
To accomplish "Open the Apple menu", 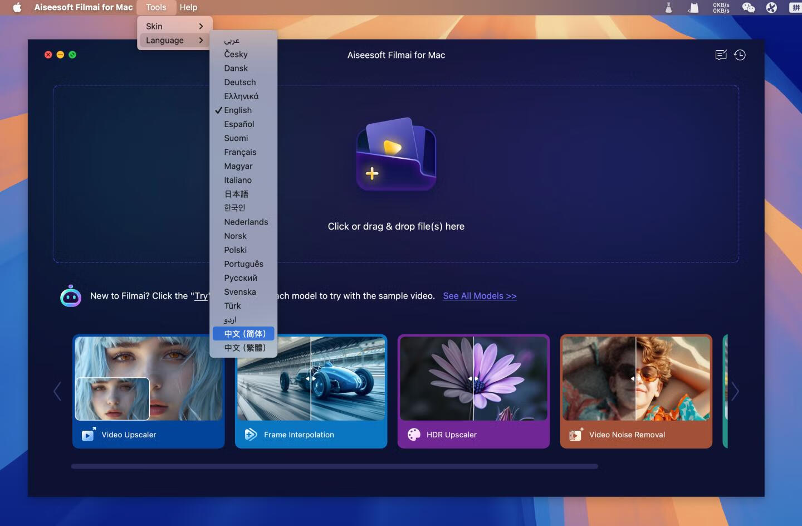I will [x=17, y=7].
